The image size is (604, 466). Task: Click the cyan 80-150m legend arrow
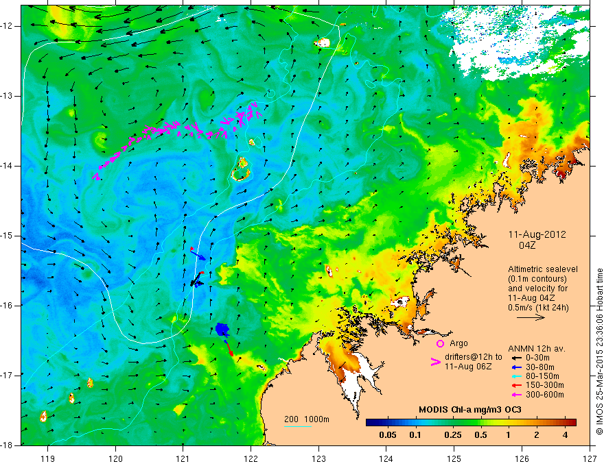point(517,376)
